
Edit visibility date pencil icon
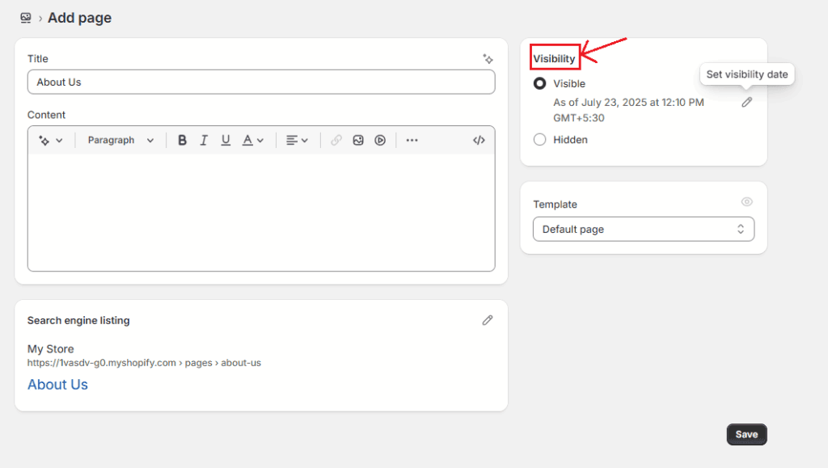[x=746, y=103]
